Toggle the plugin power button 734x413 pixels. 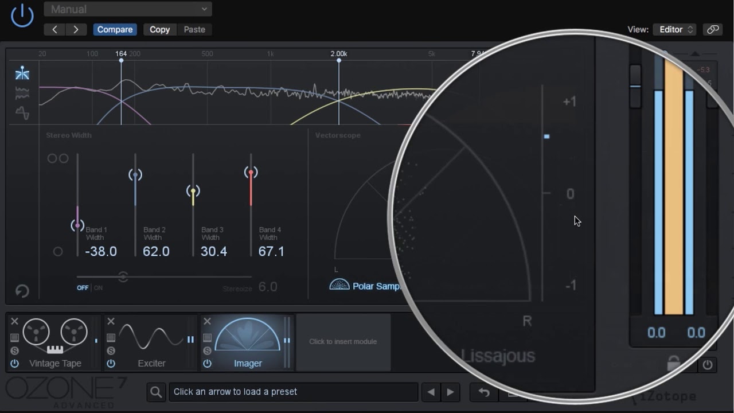pyautogui.click(x=22, y=15)
